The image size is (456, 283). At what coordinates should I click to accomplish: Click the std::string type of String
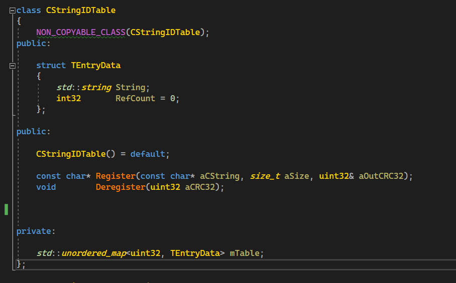point(84,88)
